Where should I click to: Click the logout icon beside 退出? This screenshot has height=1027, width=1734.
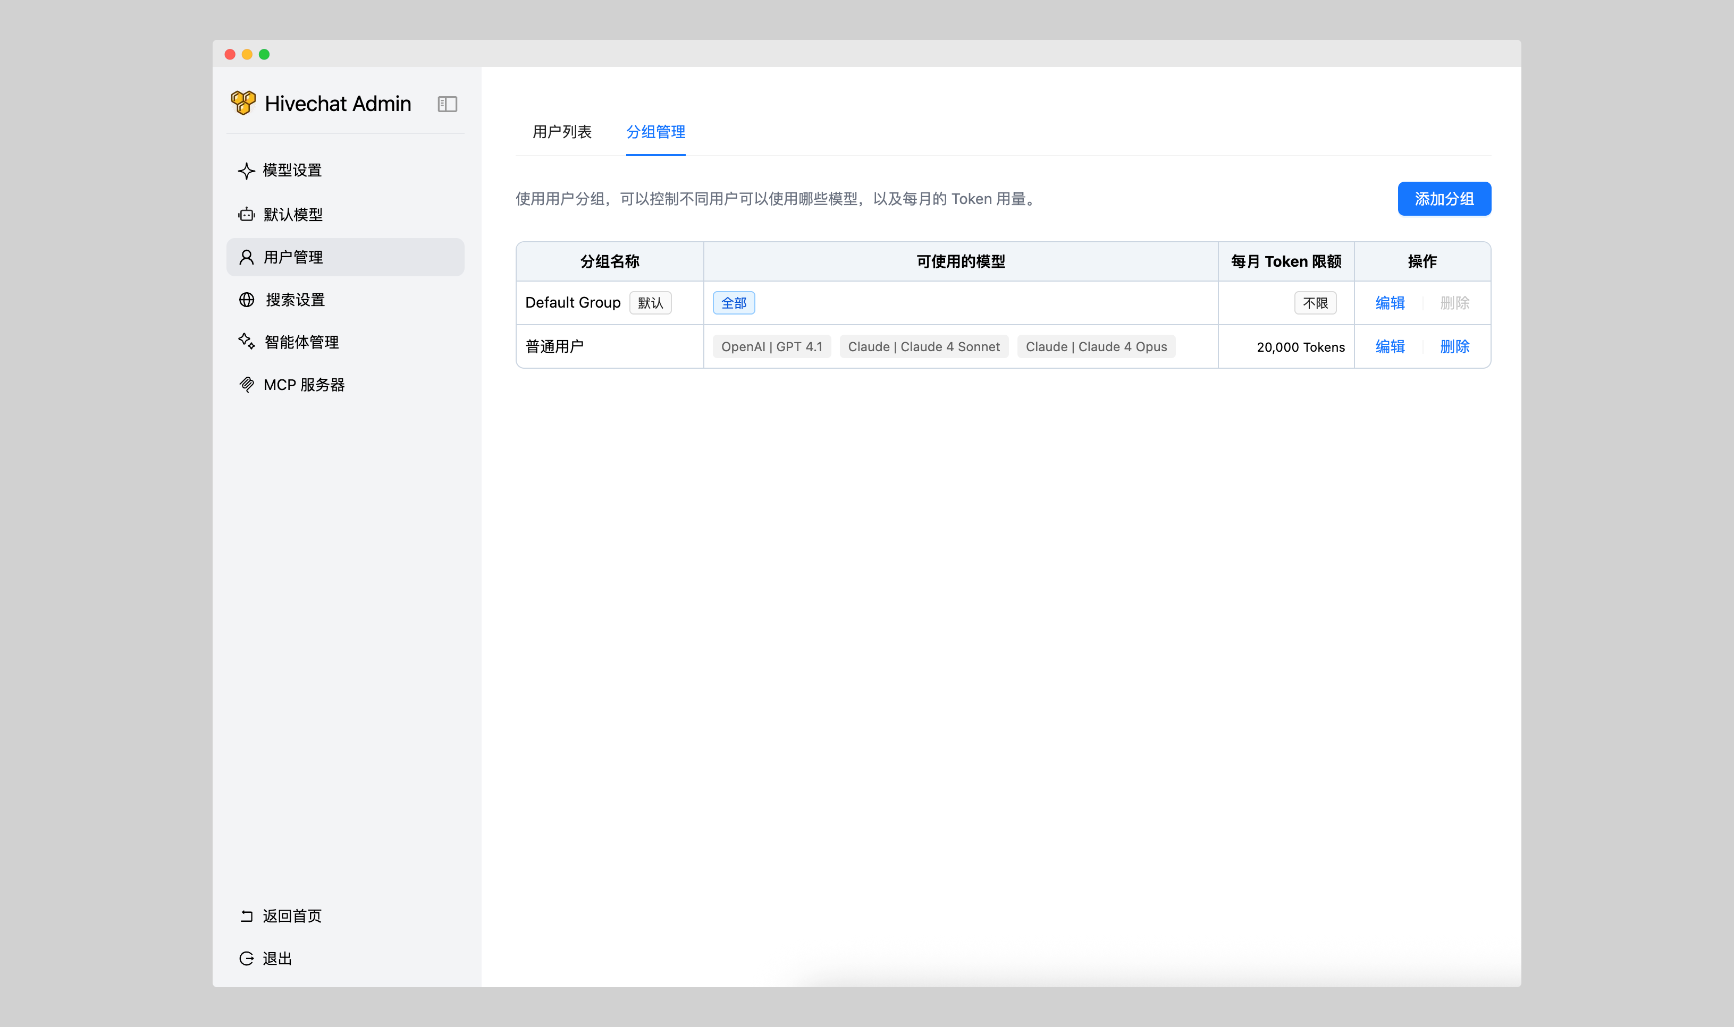point(247,958)
